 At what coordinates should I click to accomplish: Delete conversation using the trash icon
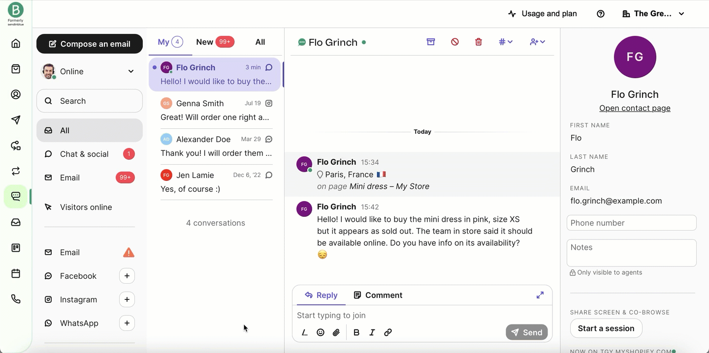click(479, 42)
